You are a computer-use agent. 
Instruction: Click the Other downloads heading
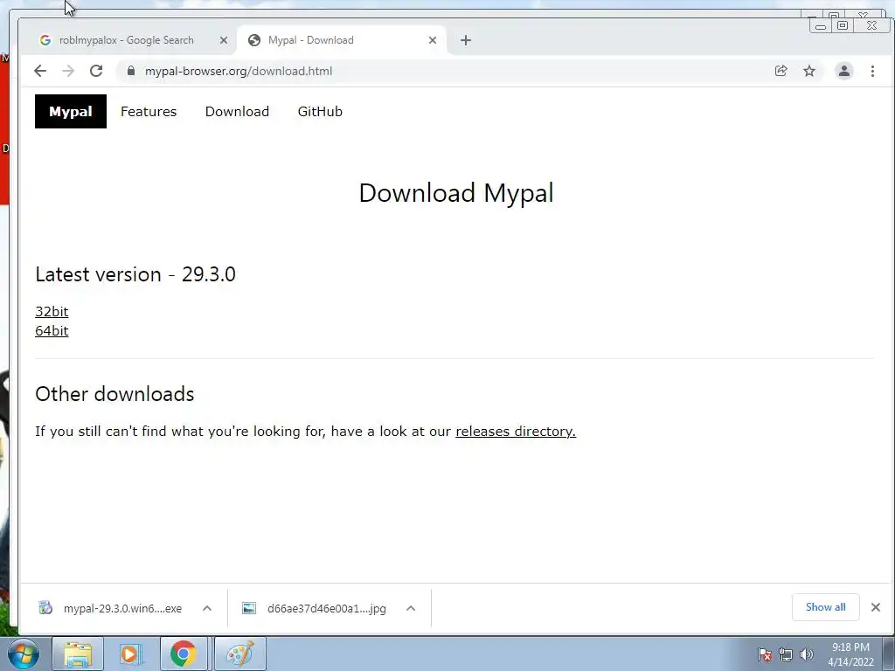coord(114,394)
